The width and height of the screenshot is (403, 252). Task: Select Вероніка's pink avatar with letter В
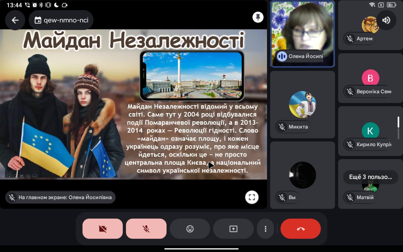point(370,78)
